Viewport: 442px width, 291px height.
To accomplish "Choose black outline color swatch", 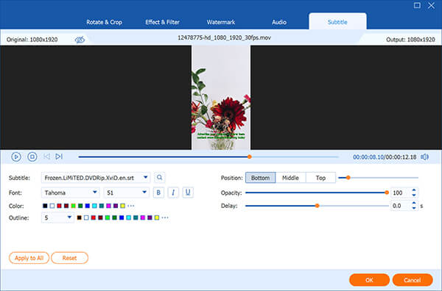I will pos(80,218).
